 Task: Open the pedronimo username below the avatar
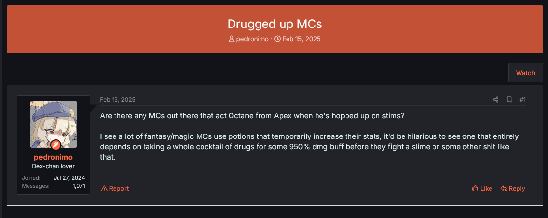[x=54, y=157]
